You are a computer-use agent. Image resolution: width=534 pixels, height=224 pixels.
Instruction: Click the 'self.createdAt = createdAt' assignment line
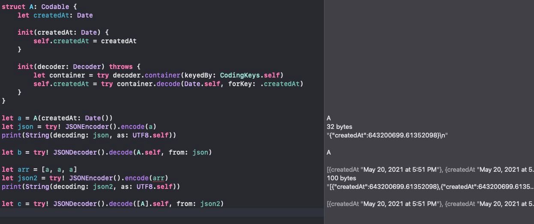tap(85, 41)
